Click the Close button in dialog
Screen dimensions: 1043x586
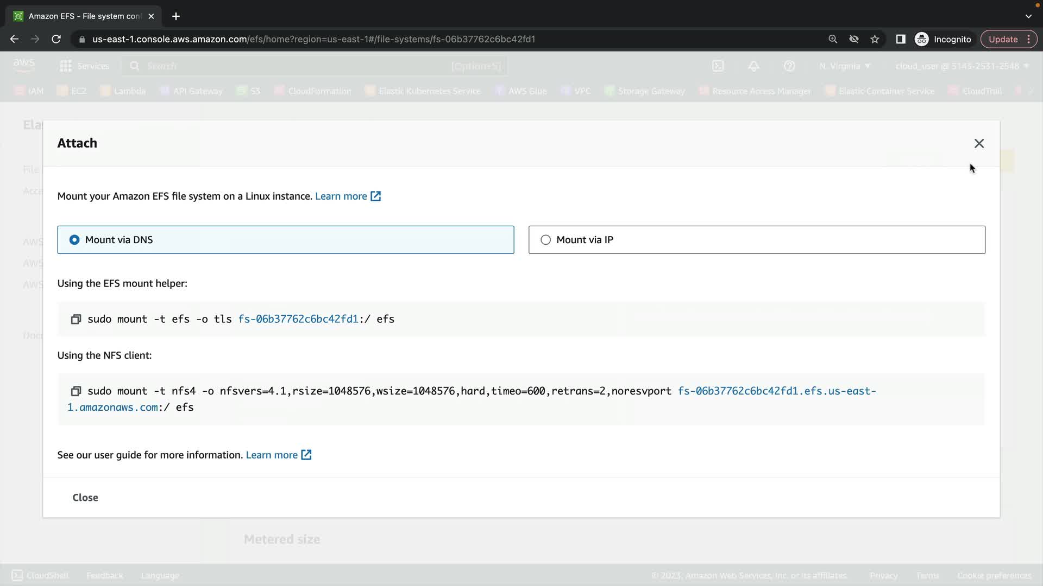pyautogui.click(x=85, y=498)
